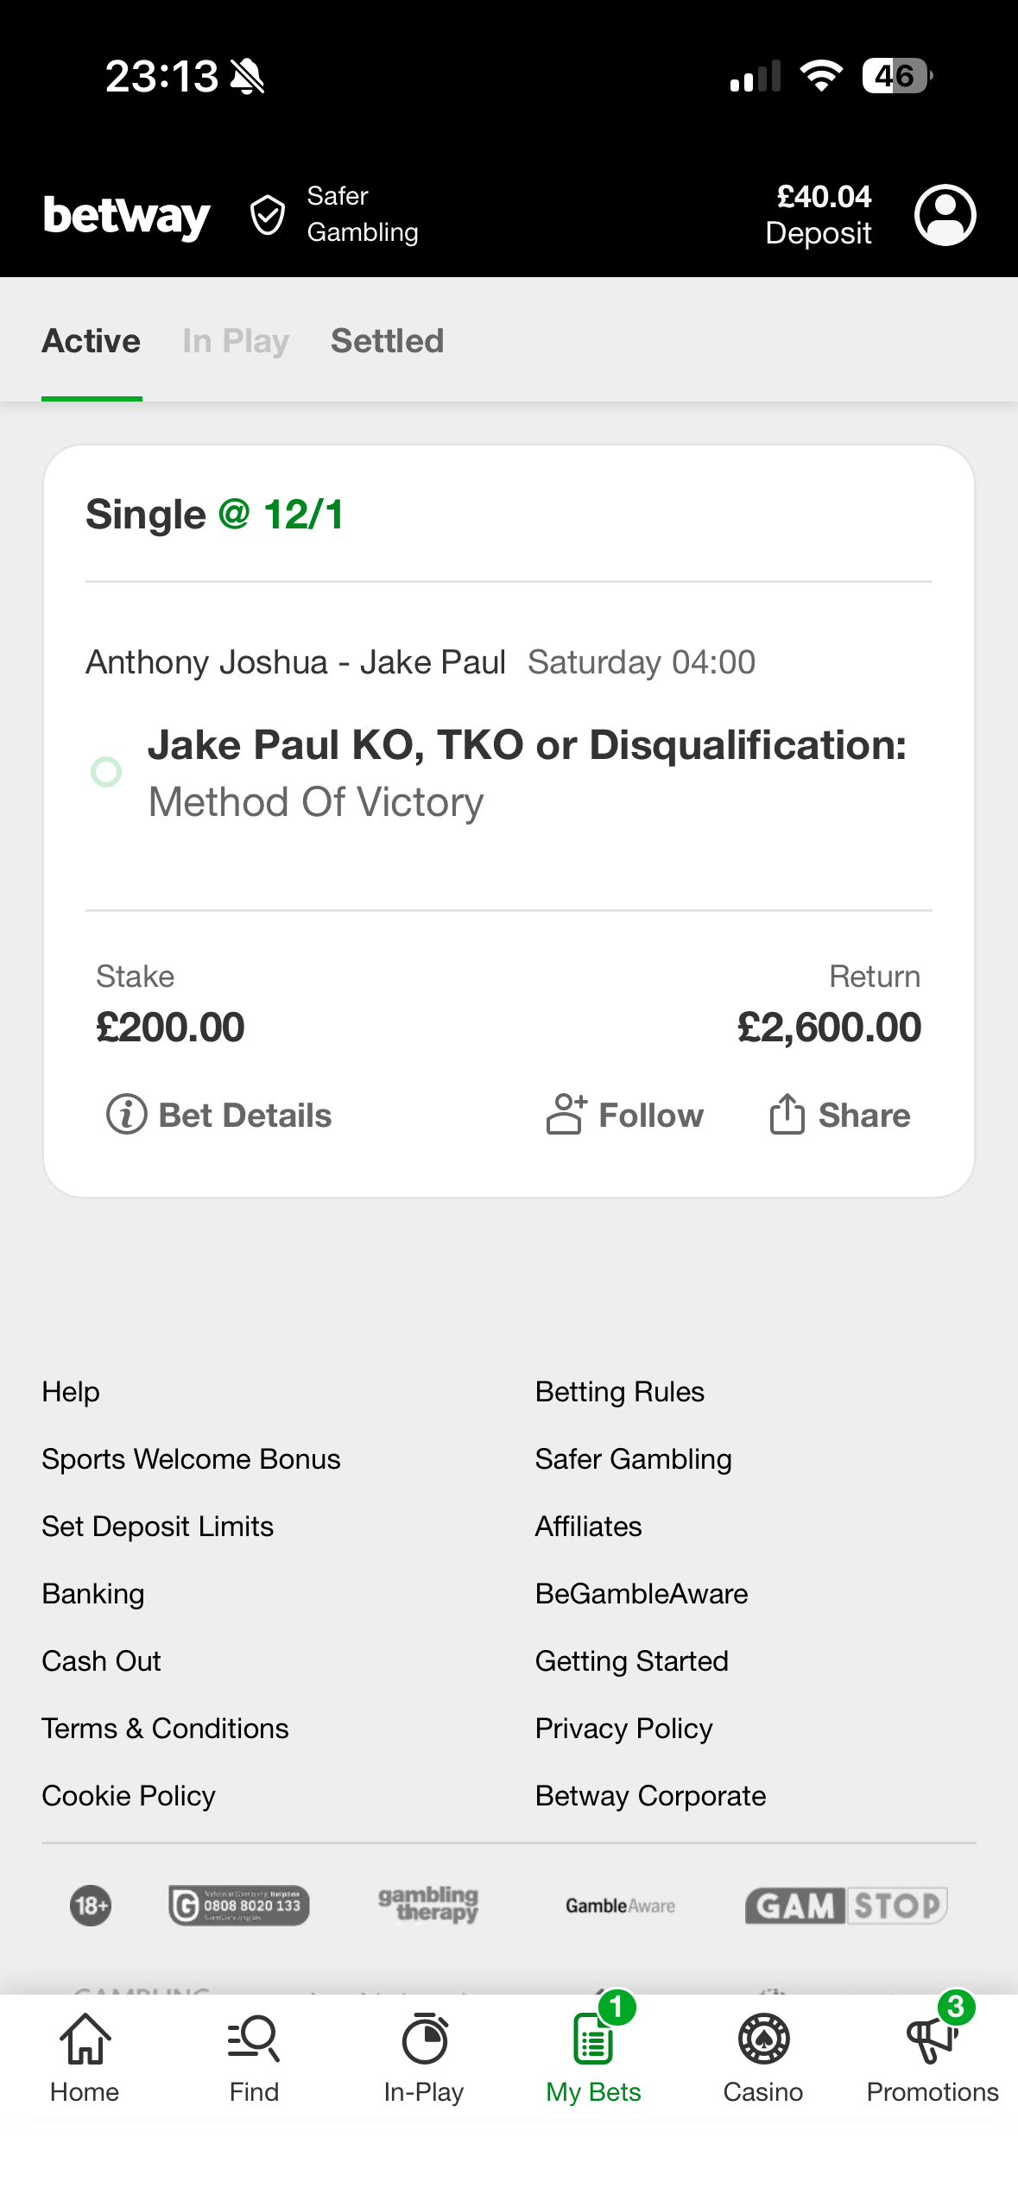Viewport: 1018px width, 2207px height.
Task: Open the Casino chip icon
Action: pyautogui.click(x=763, y=2039)
